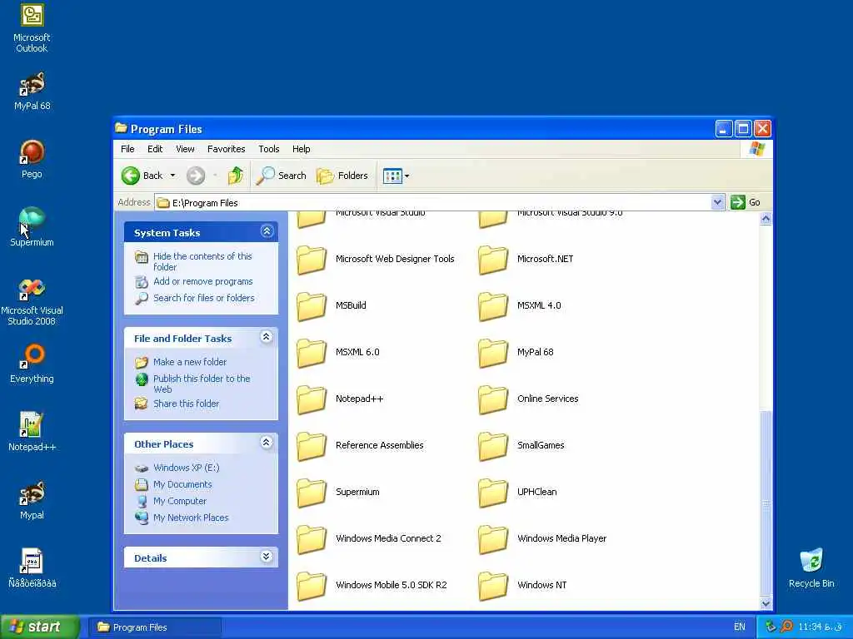Open the File menu
853x639 pixels.
(127, 149)
